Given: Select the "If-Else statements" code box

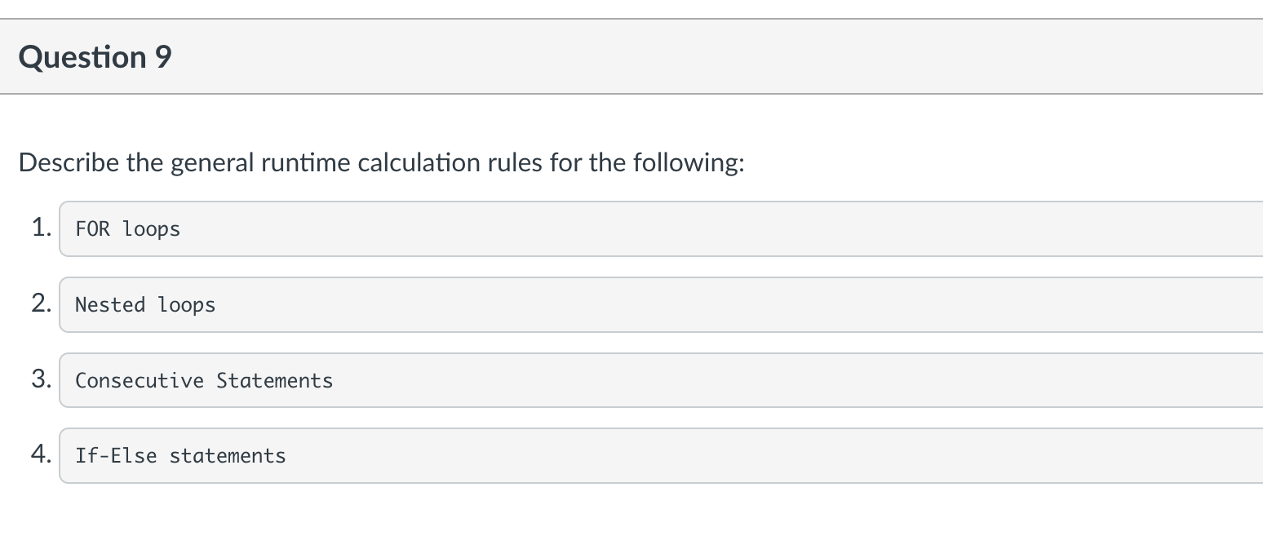Looking at the screenshot, I should point(661,455).
